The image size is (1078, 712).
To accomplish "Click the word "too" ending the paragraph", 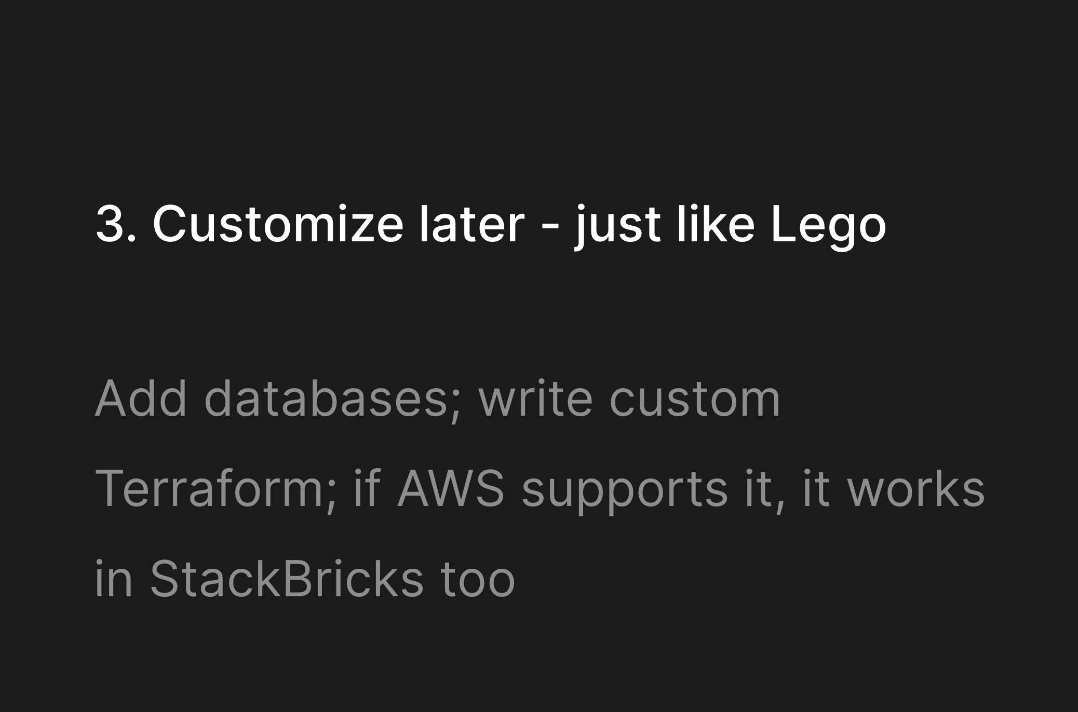I will point(477,580).
